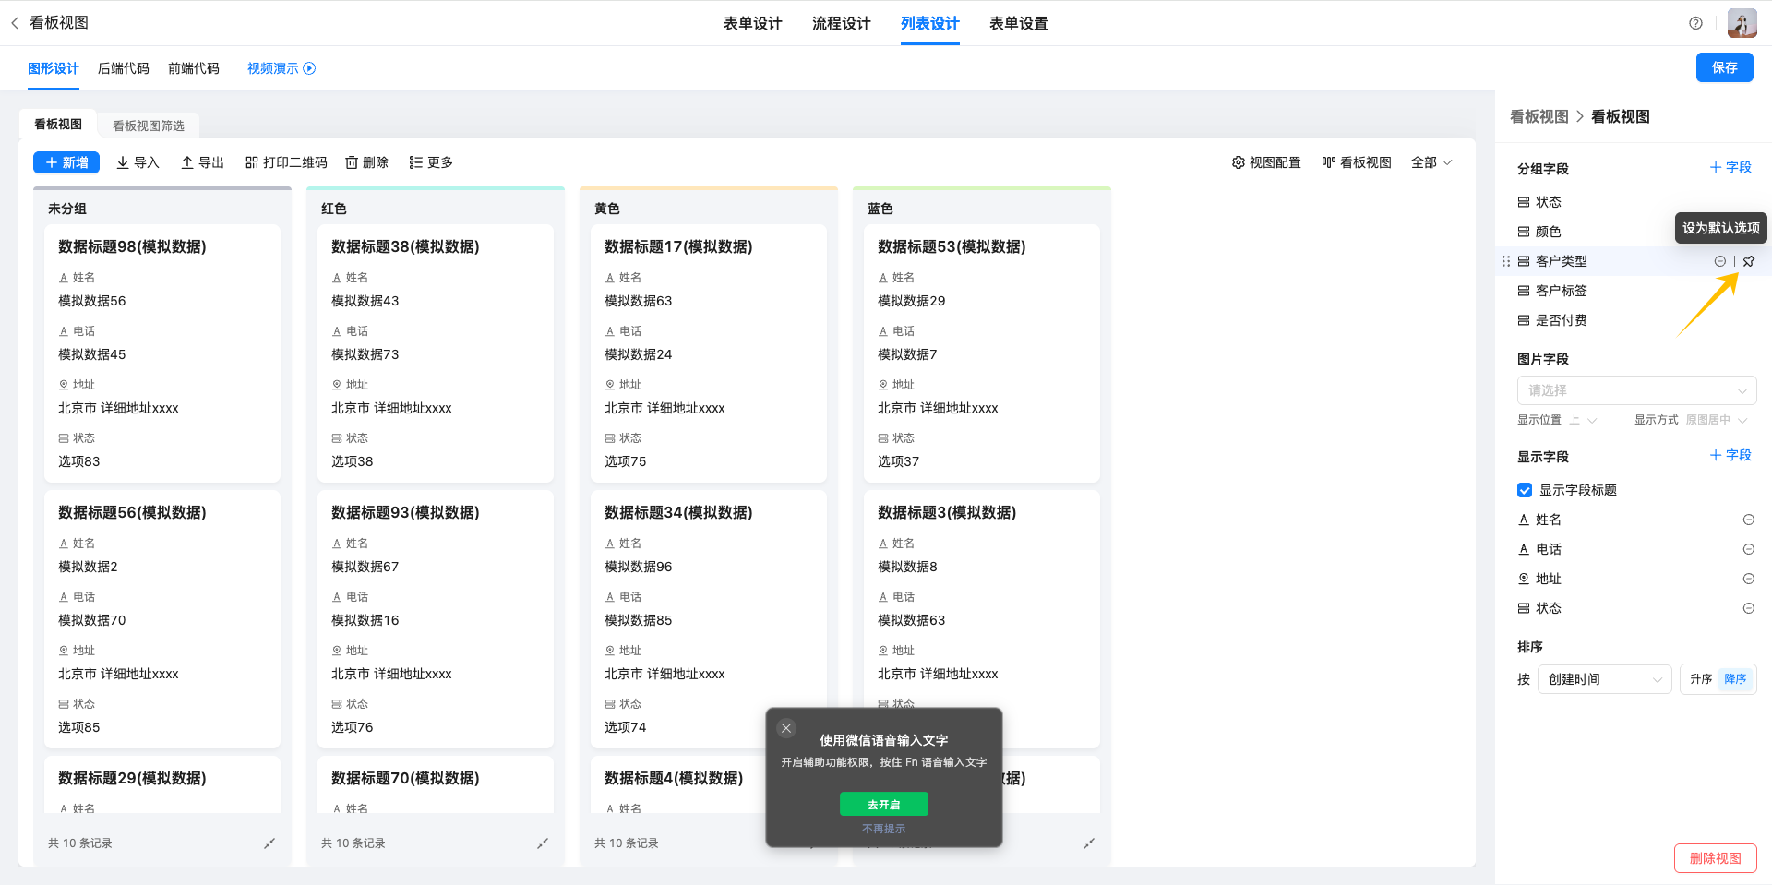Viewport: 1772px width, 885px height.
Task: Open the 看板视图 view switcher
Action: pos(1356,162)
